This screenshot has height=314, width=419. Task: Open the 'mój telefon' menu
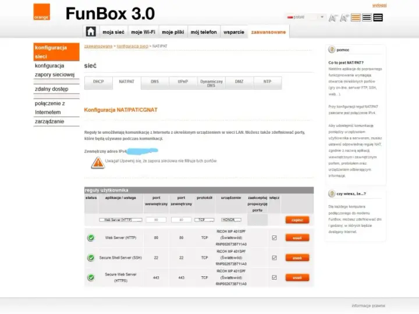coord(204,32)
